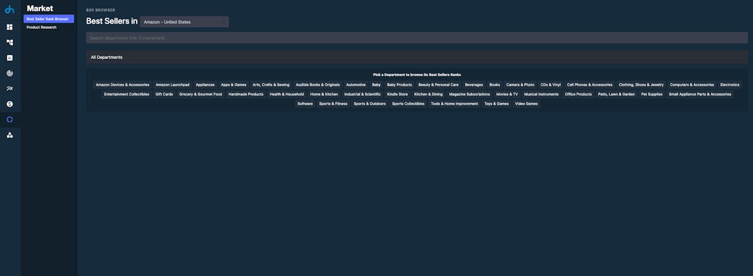
Task: Open Amazon - United States marketplace dropdown
Action: click(184, 22)
